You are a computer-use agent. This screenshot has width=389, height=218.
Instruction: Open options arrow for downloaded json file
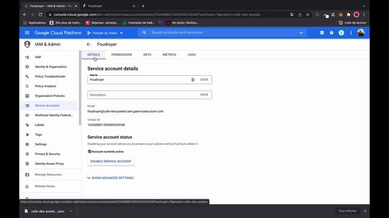coord(71,211)
